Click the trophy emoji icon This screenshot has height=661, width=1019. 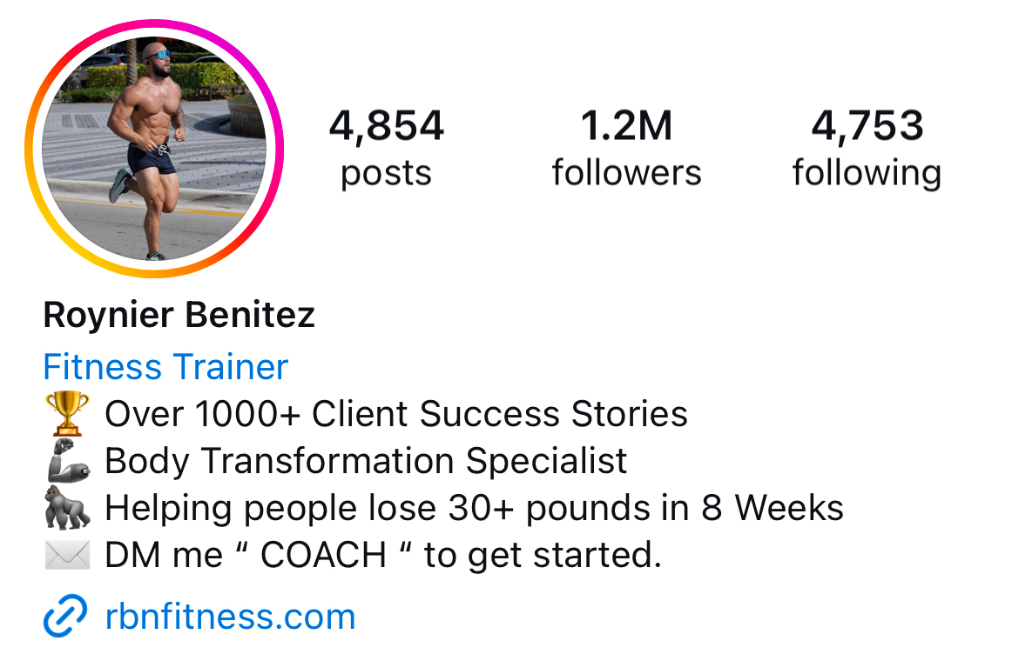point(66,414)
